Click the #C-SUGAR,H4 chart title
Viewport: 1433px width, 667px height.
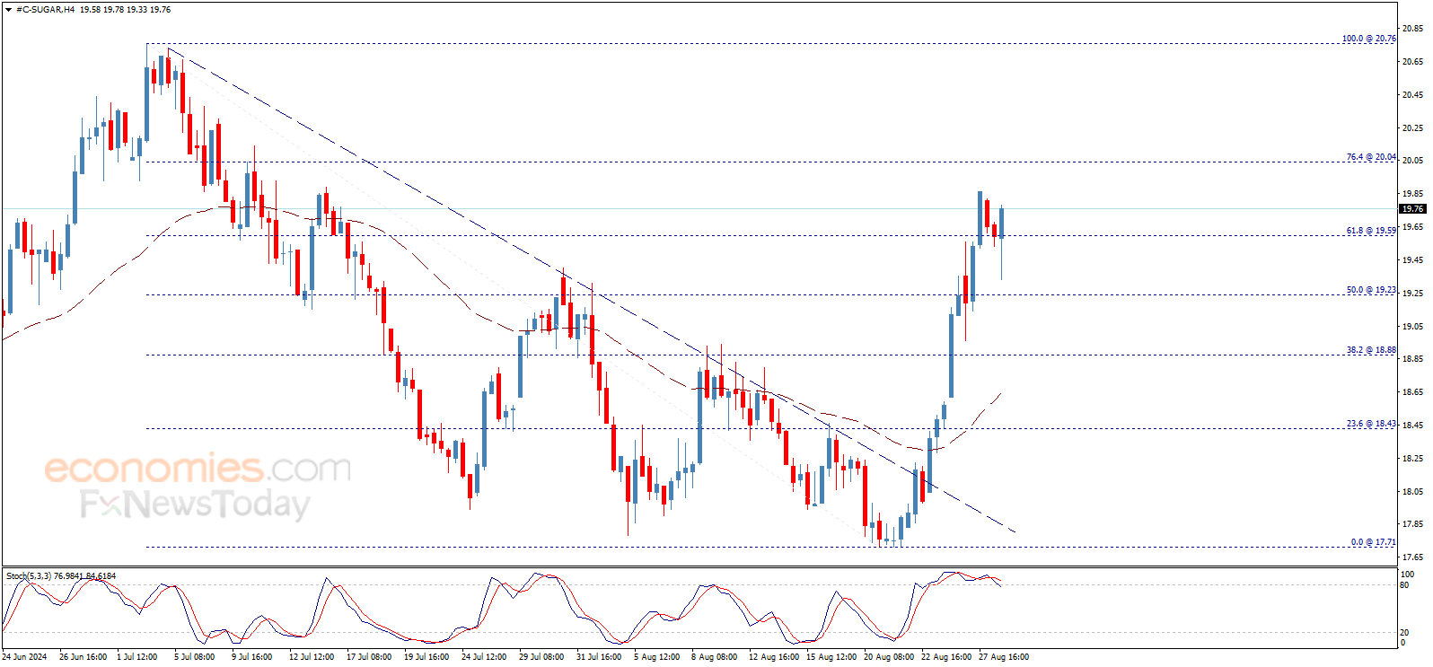tap(45, 10)
